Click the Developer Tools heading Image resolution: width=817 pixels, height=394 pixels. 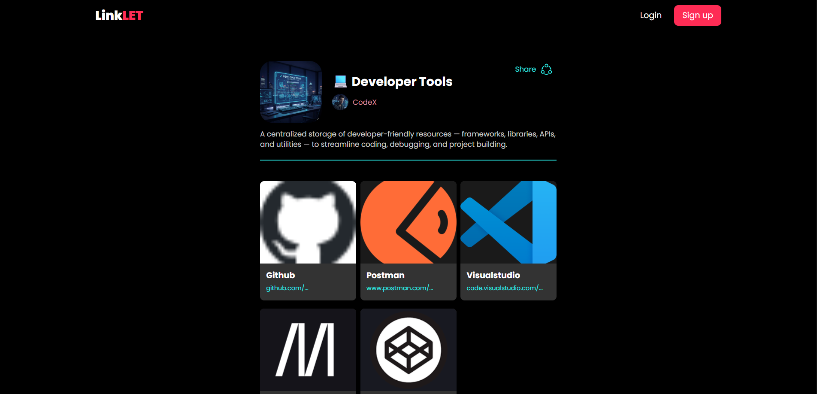point(402,82)
